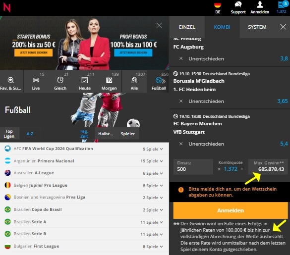Remove FC Augsburg Unentschieden selection
Viewport: 290px width, 255px height.
coord(181,58)
